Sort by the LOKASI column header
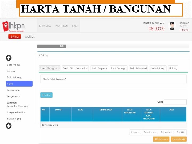 (x=60, y=114)
